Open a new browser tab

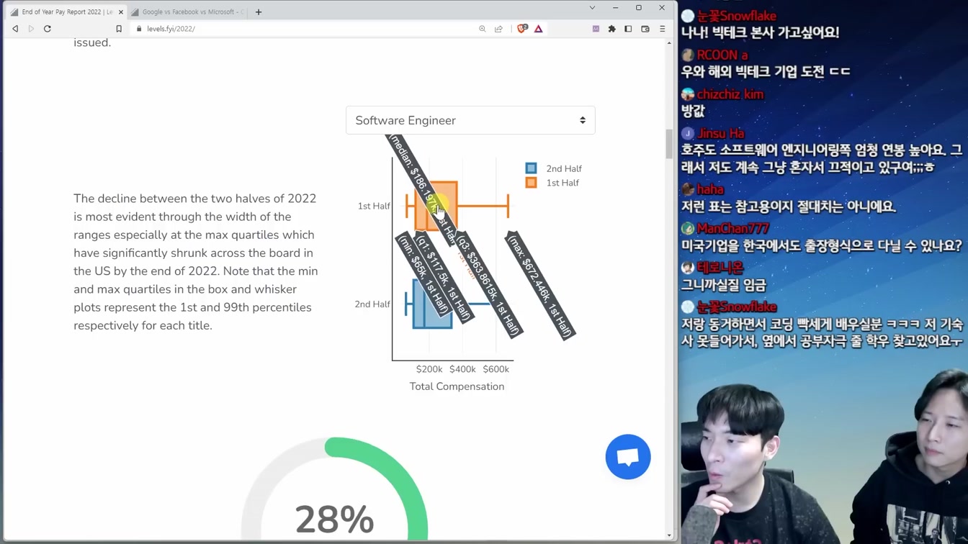(x=259, y=12)
